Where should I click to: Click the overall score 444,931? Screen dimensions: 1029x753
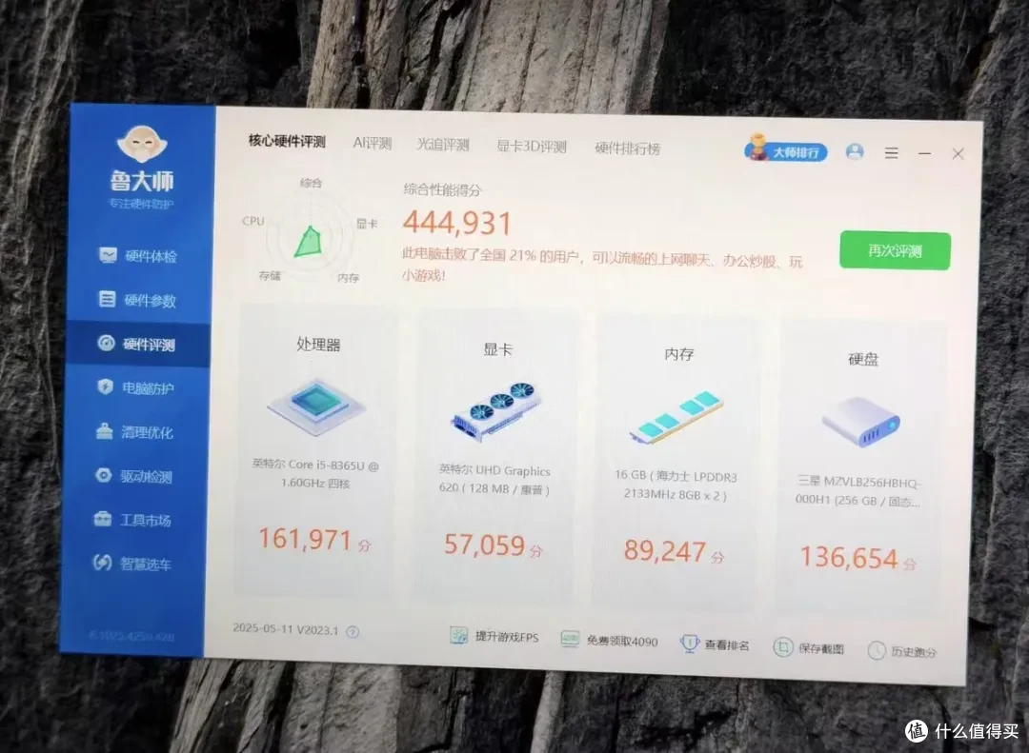(x=456, y=223)
